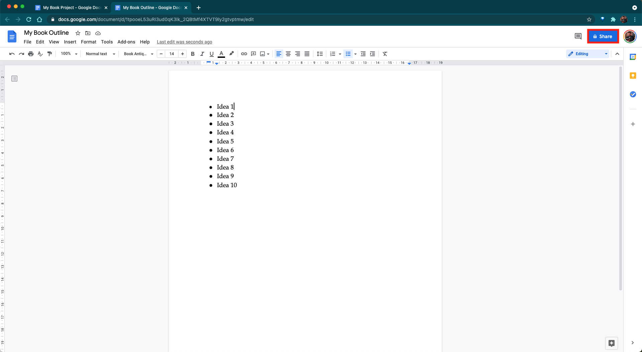Open comment history icon
Viewport: 642px width, 352px height.
point(578,36)
